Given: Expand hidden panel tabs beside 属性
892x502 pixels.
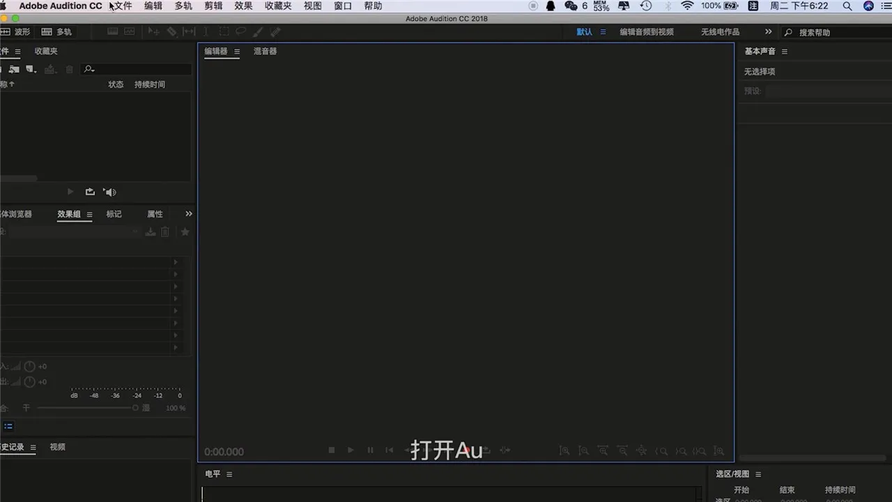Looking at the screenshot, I should point(188,214).
